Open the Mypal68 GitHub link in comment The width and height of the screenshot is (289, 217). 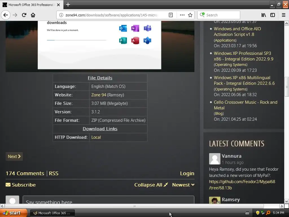coord(242,185)
